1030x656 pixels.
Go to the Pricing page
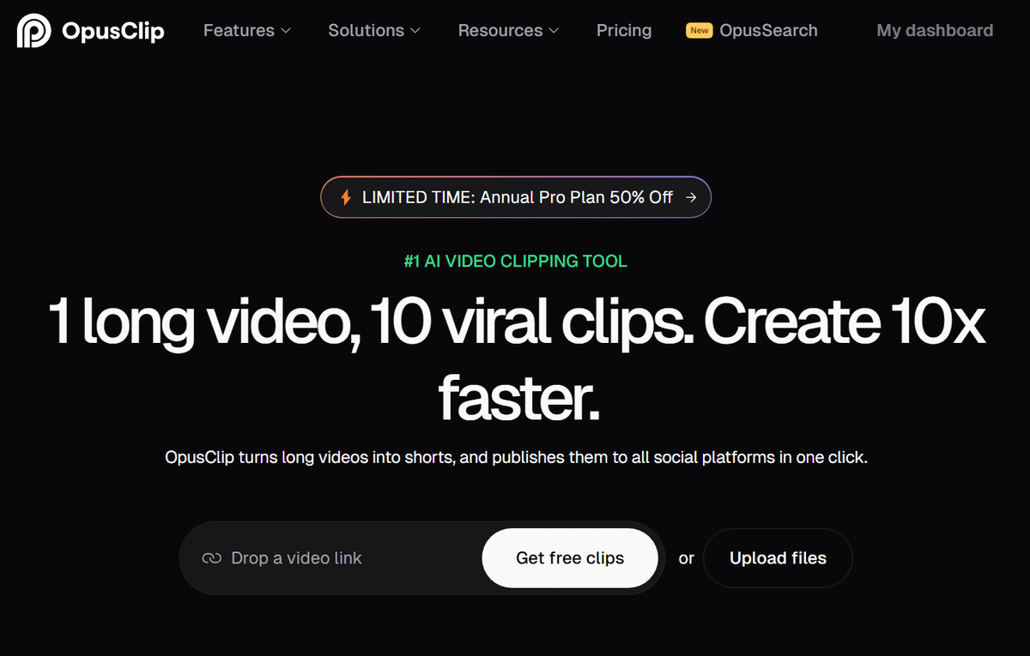point(624,31)
